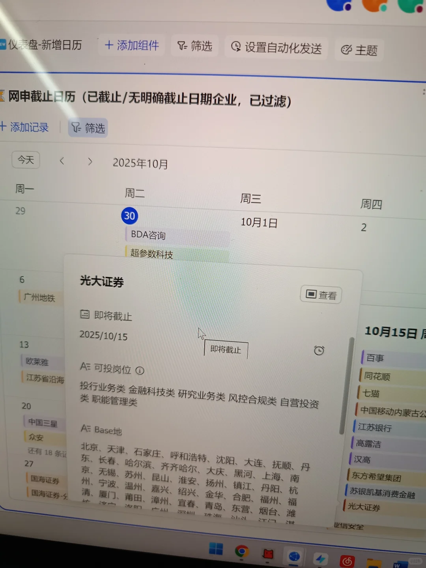Screen dimensions: 426x568
Task: Click the 即将截止 calendar field icon
Action: coord(85,314)
